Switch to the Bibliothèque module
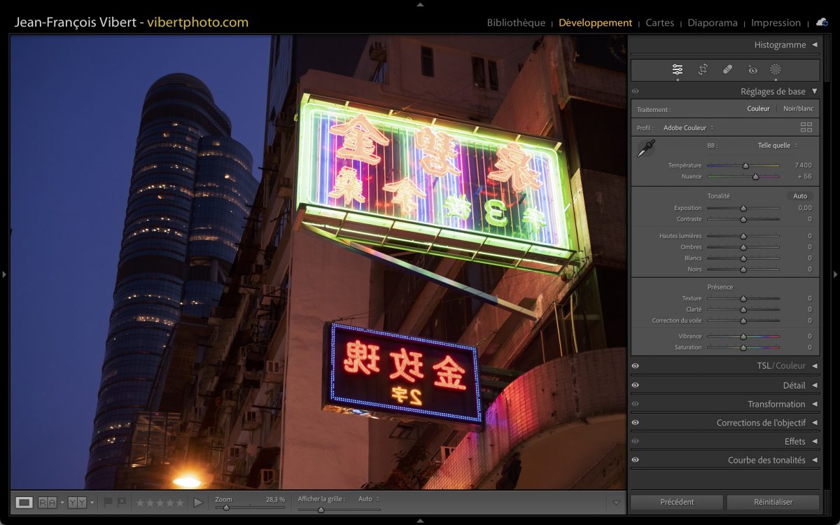The image size is (840, 525). pos(516,22)
